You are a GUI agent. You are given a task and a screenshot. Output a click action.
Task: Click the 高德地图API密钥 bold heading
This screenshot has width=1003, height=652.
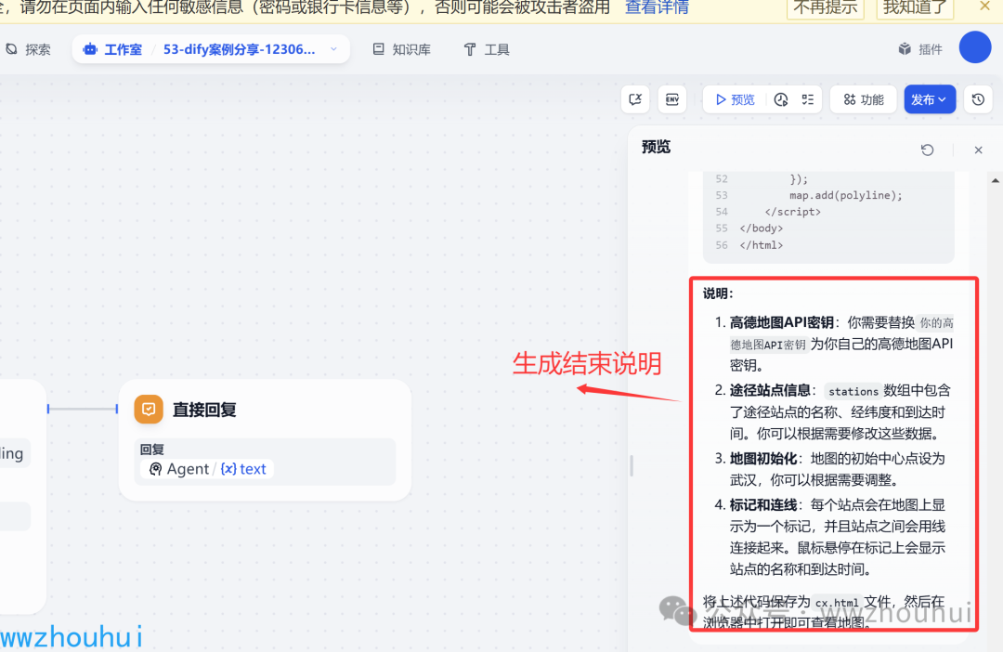pos(782,322)
